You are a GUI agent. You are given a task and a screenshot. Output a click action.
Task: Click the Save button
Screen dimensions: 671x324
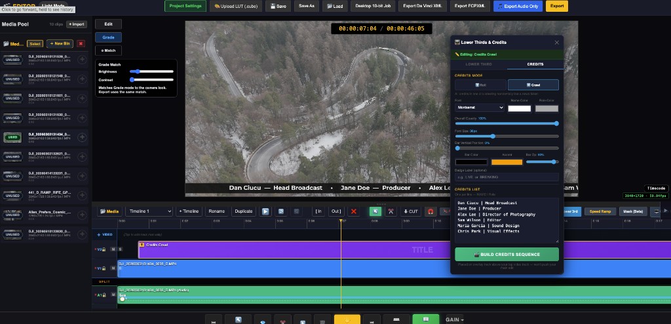[278, 6]
